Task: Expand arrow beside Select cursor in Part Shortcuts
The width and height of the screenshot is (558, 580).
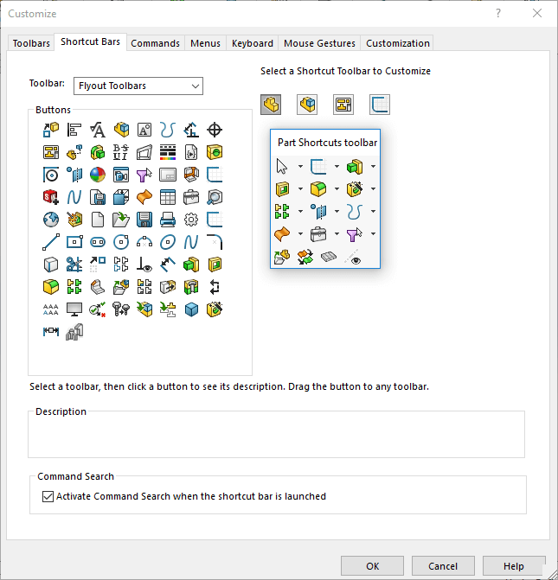Action: coord(300,167)
